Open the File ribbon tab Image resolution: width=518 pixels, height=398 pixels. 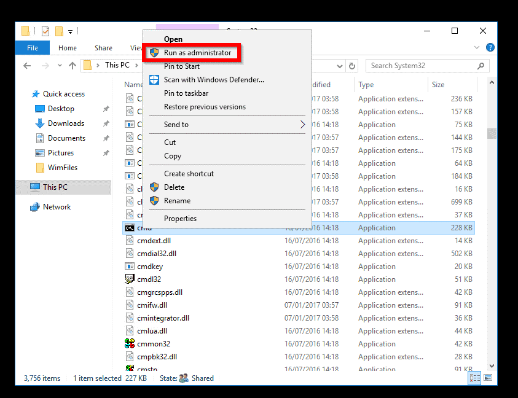coord(33,48)
